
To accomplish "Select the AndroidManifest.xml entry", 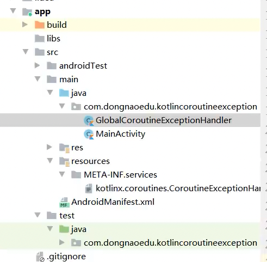I will [x=113, y=202].
